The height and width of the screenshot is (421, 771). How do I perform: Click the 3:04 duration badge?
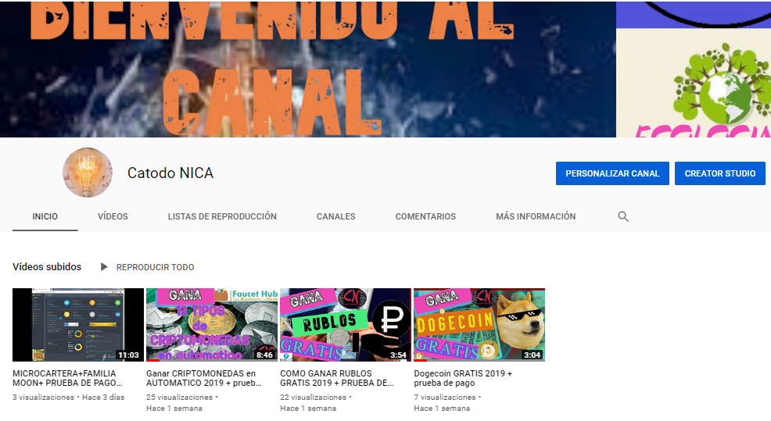tap(532, 355)
